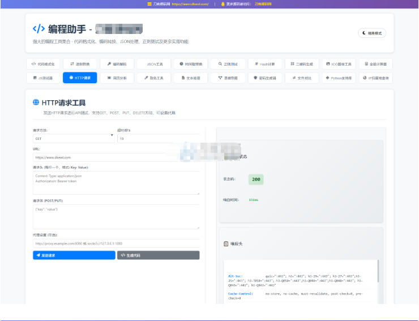419x321 pixels.
Task: Open the 二维码生成 QR code tool
Action: click(302, 64)
